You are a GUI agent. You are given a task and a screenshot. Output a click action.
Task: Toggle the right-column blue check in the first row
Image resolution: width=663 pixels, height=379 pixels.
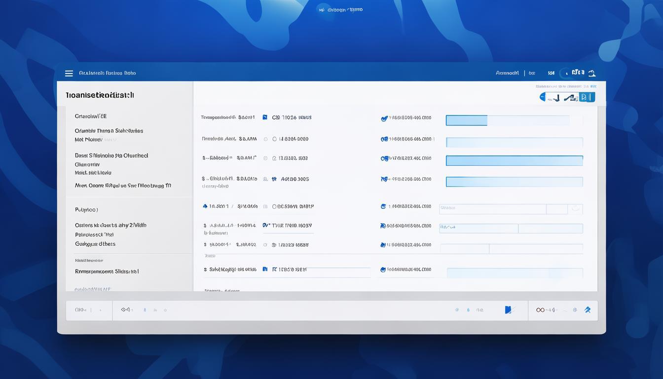(x=384, y=118)
